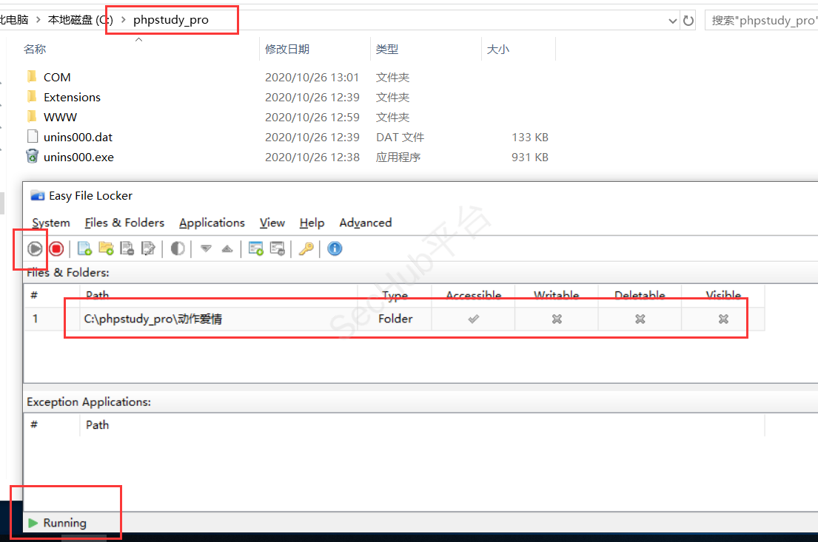The image size is (818, 542).
Task: Click the Remove exception application icon
Action: coord(277,248)
